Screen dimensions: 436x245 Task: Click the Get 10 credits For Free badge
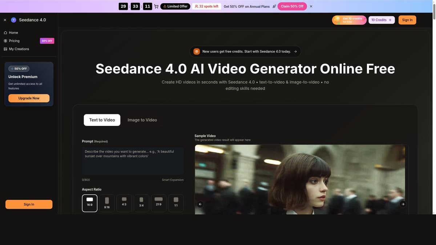tap(349, 20)
